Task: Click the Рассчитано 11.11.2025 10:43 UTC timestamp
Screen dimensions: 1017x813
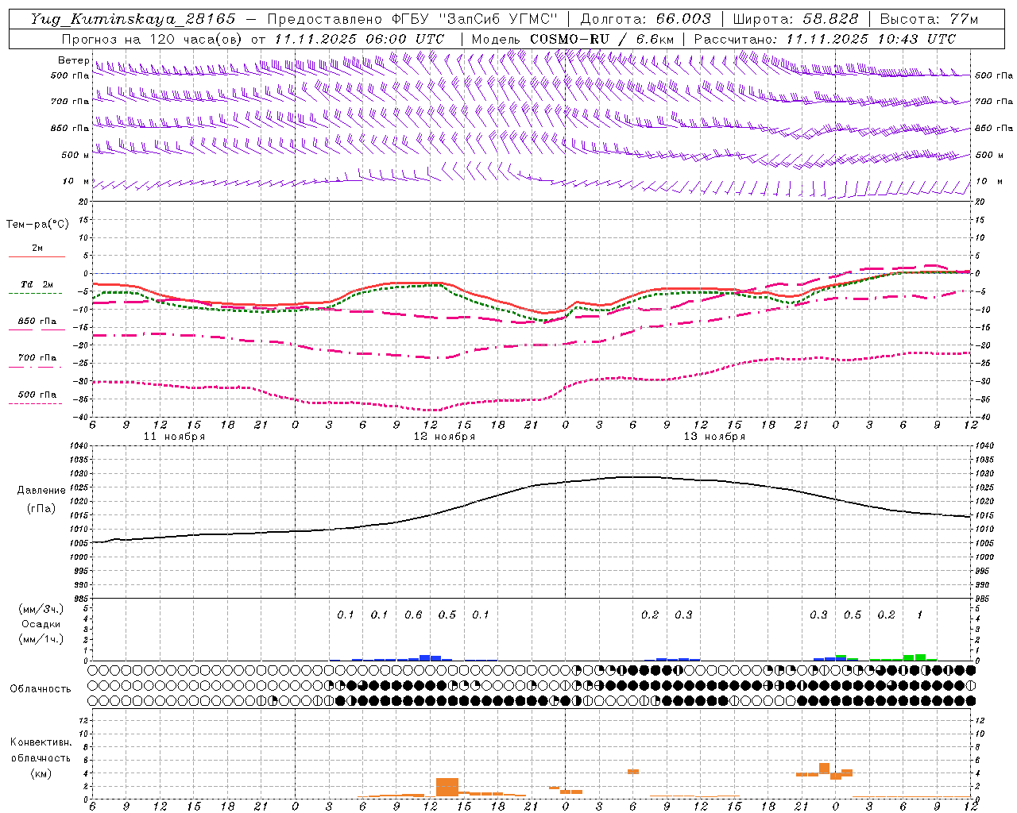Action: (825, 39)
